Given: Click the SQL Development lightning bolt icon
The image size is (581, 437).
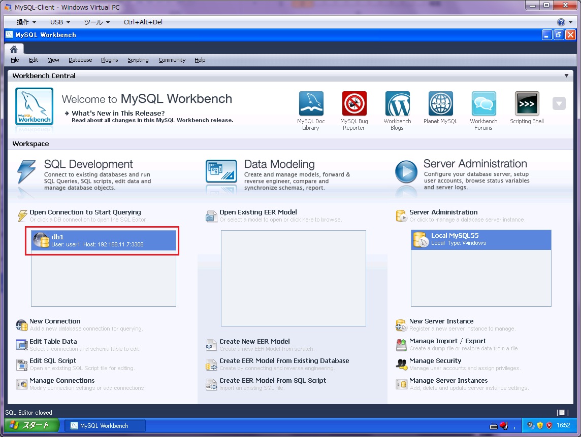Looking at the screenshot, I should [x=26, y=171].
